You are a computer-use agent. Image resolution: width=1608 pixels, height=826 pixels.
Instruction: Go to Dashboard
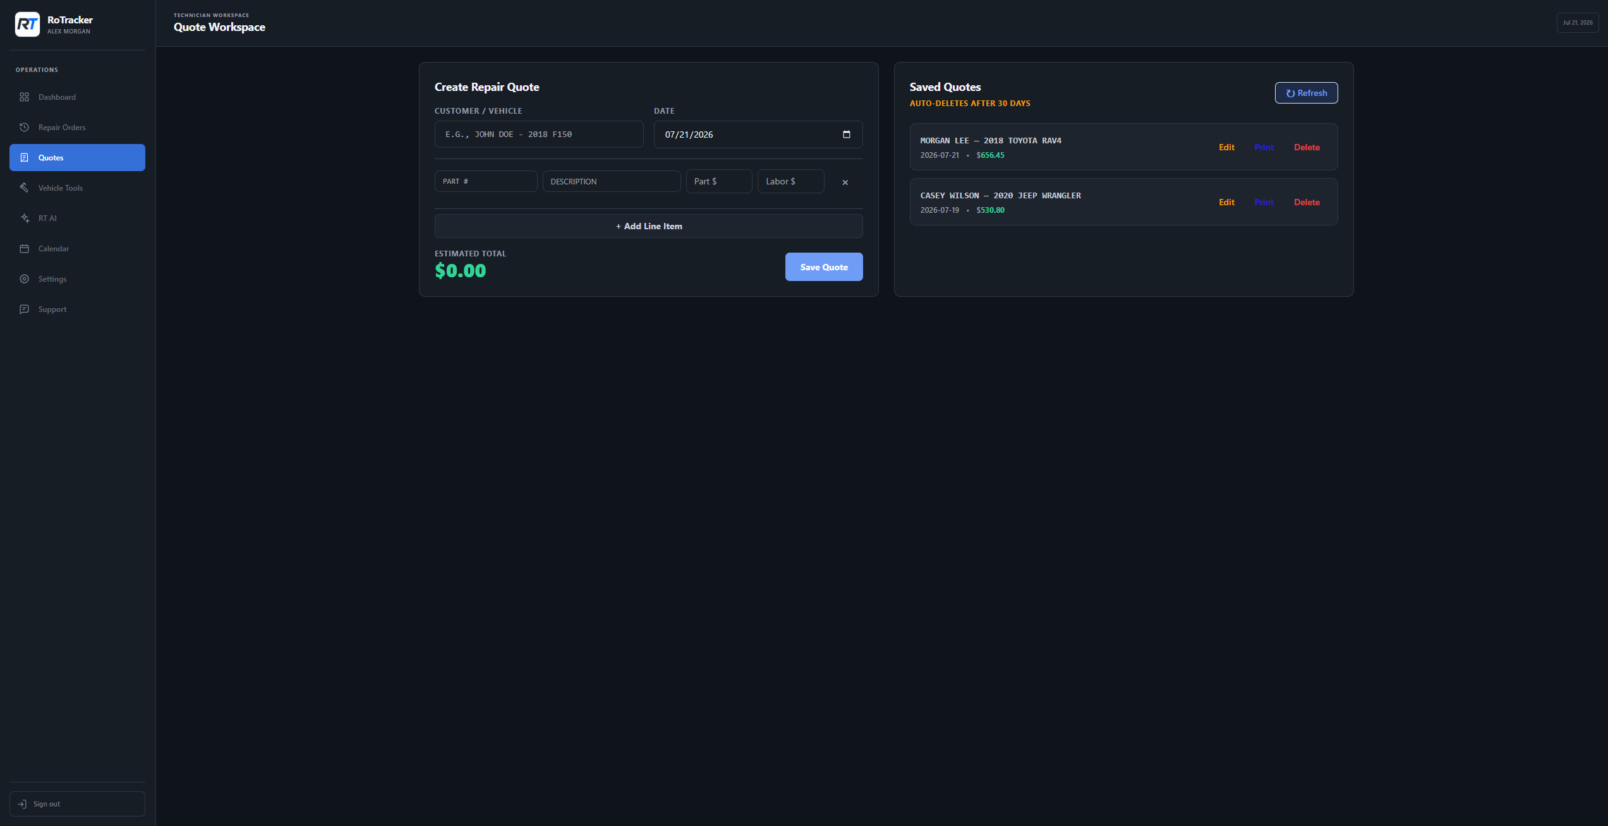[77, 97]
